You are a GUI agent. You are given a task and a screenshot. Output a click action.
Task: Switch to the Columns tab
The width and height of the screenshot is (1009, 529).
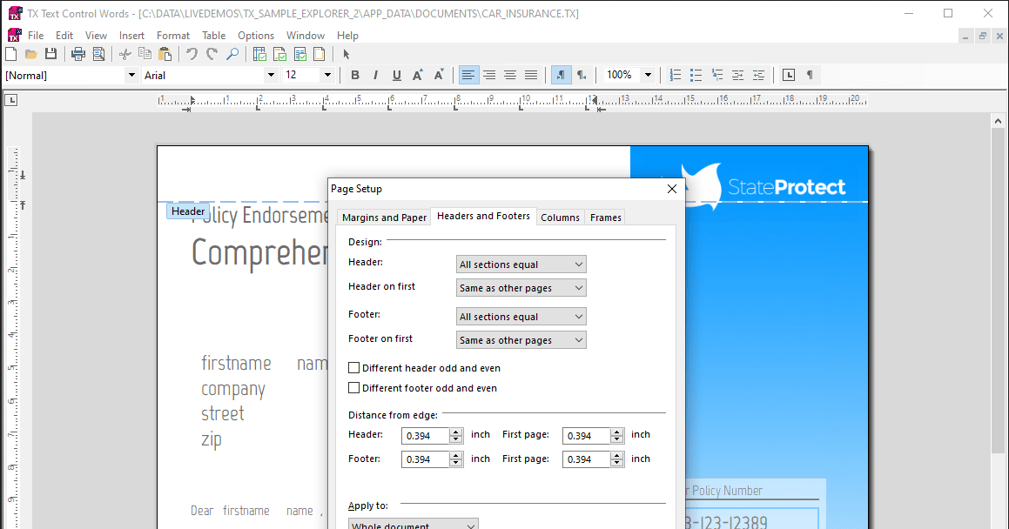click(x=560, y=217)
